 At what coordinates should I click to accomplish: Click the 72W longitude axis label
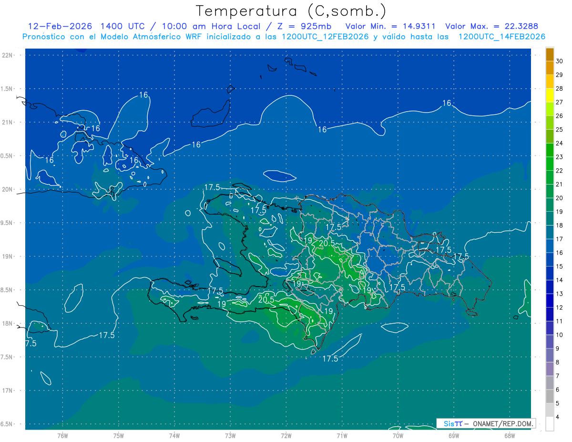[x=286, y=435]
